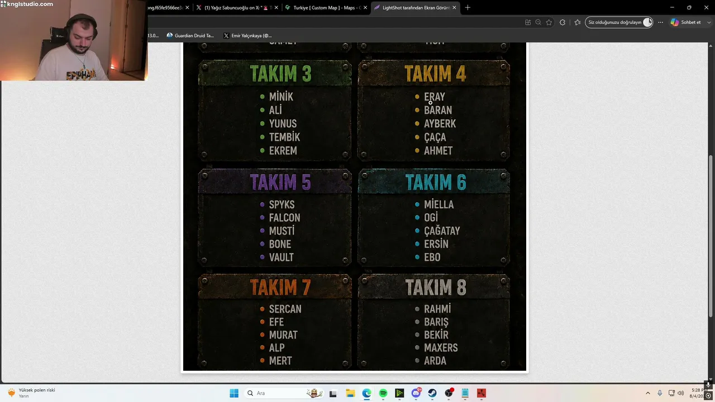
Task: Open the green-on-black taskbar app icon
Action: pyautogui.click(x=399, y=393)
